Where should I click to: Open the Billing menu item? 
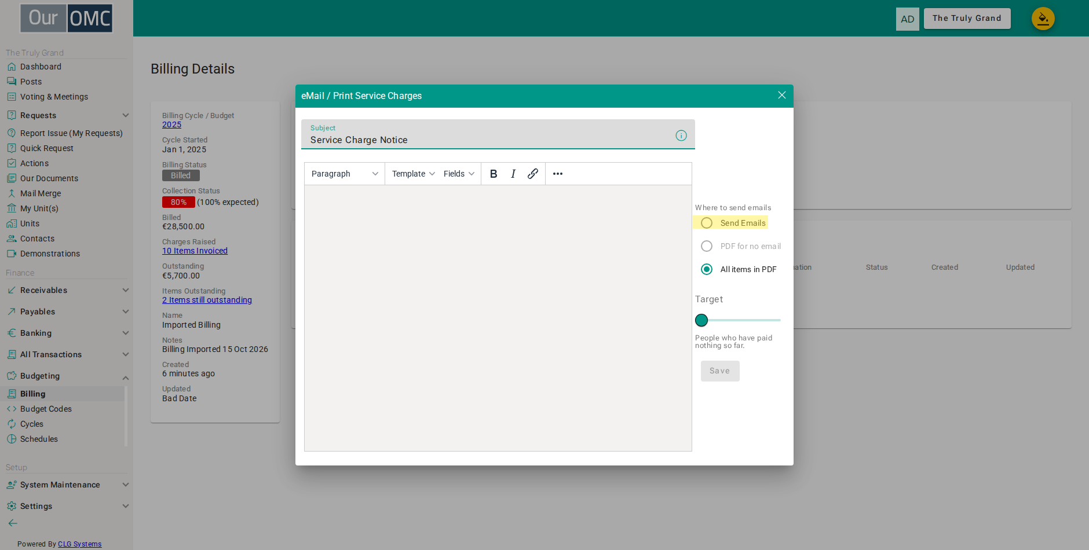click(63, 394)
